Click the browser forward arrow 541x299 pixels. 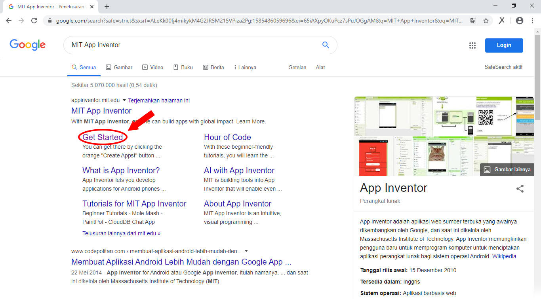click(x=21, y=21)
